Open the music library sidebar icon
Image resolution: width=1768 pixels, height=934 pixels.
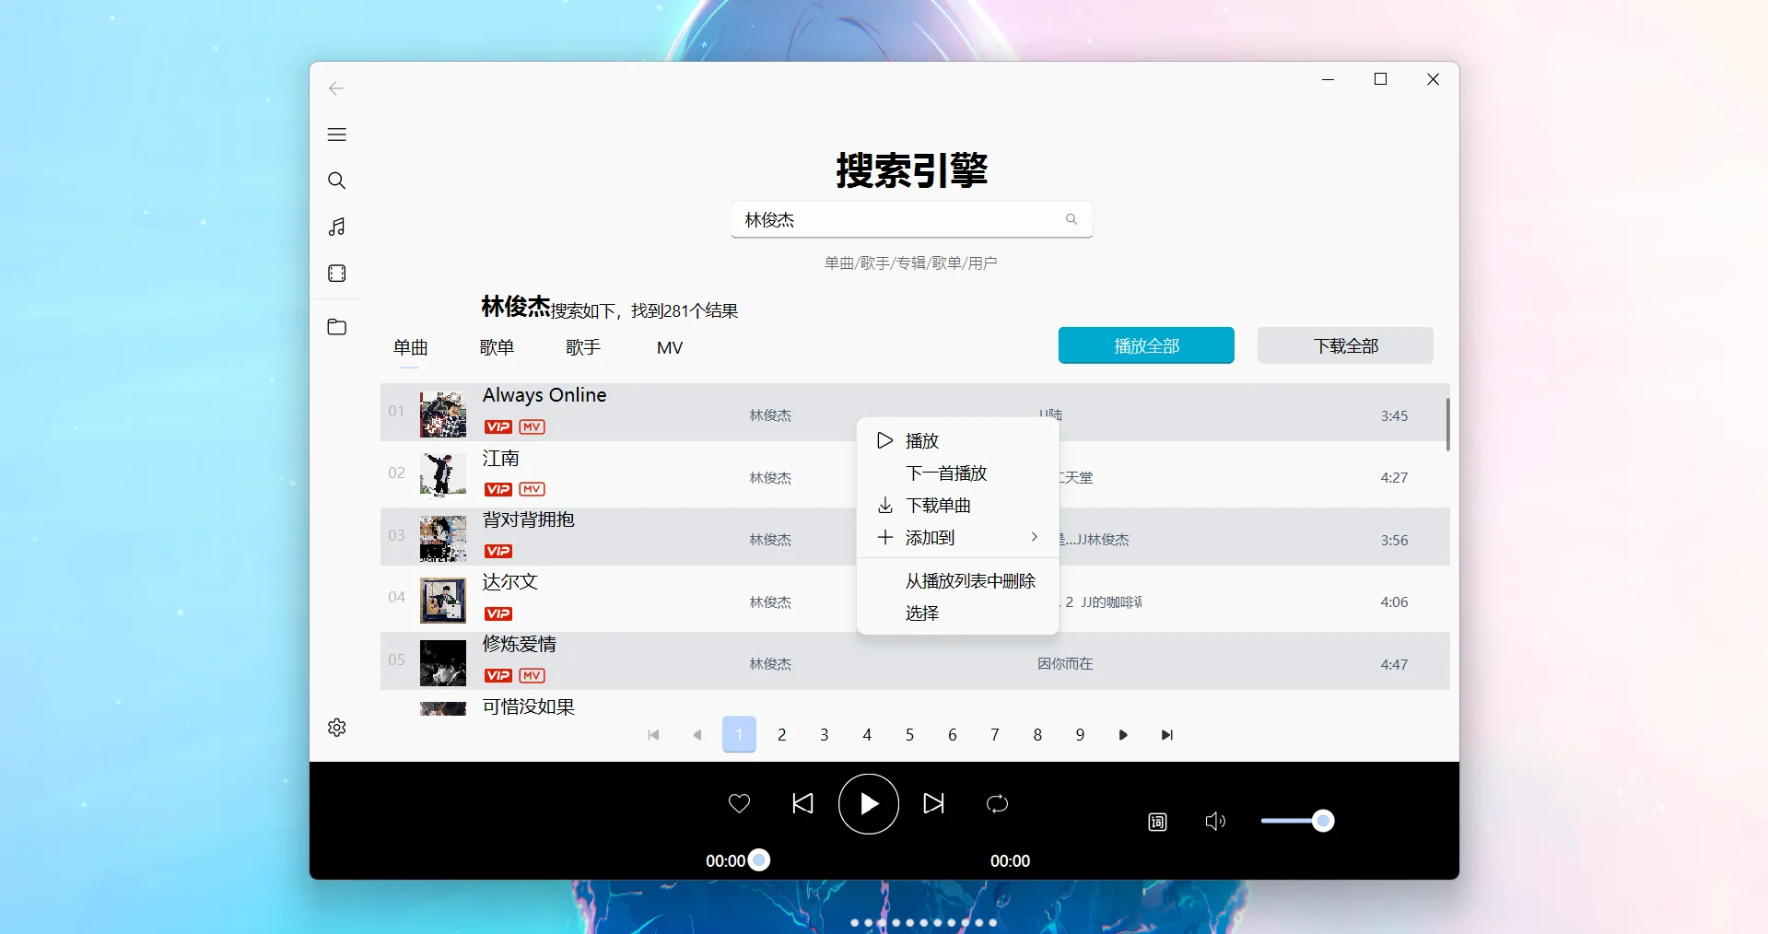336,227
